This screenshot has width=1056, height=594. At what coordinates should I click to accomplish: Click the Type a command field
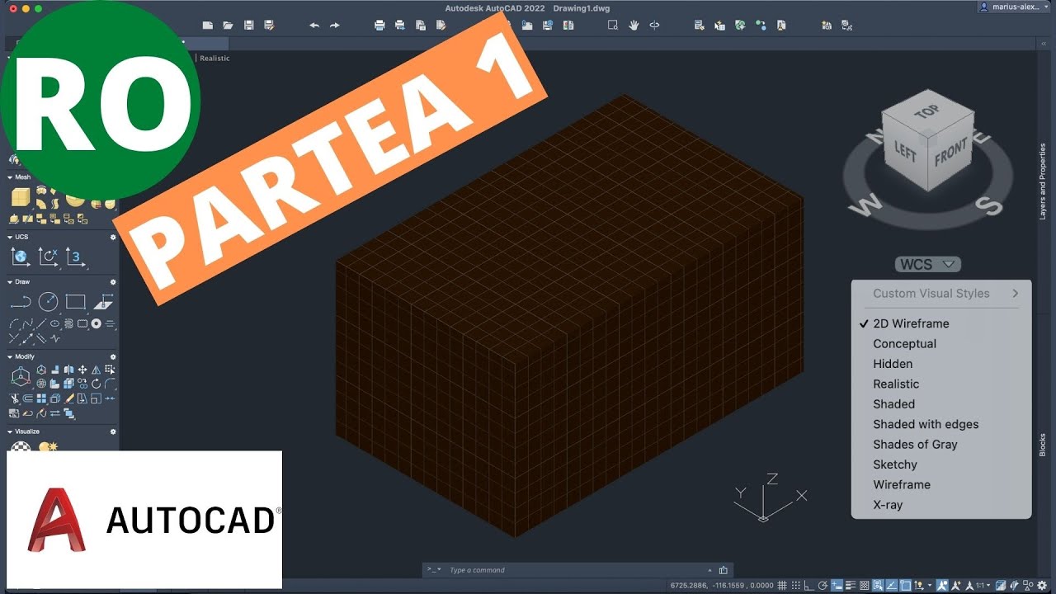(577, 570)
